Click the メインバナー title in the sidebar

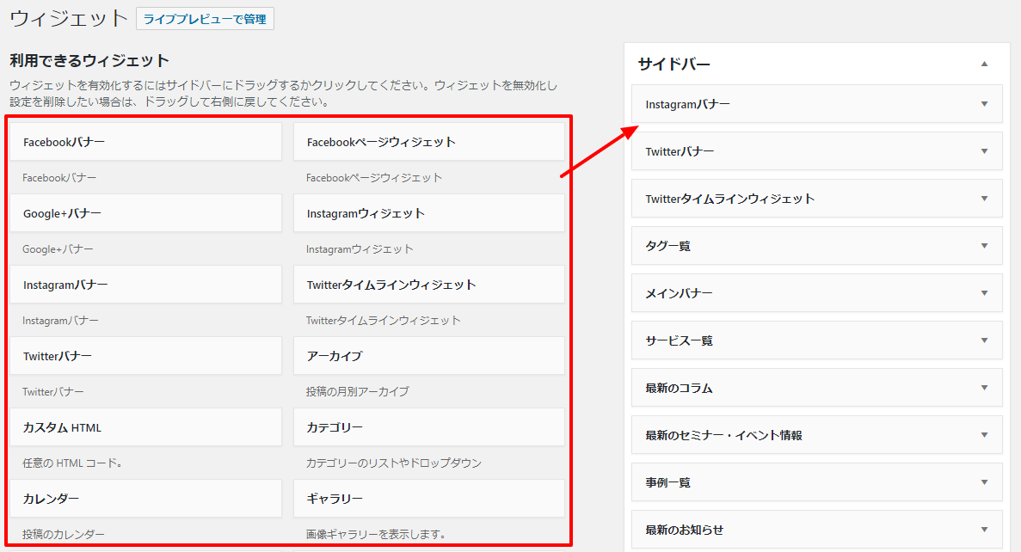coord(680,293)
